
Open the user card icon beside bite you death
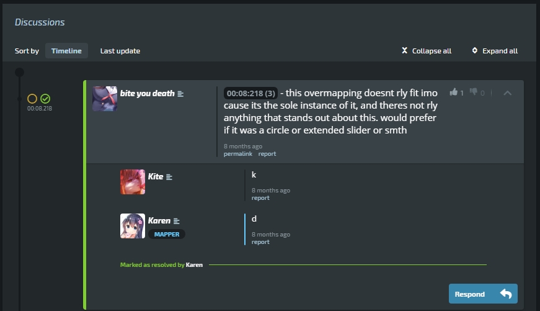click(x=180, y=94)
